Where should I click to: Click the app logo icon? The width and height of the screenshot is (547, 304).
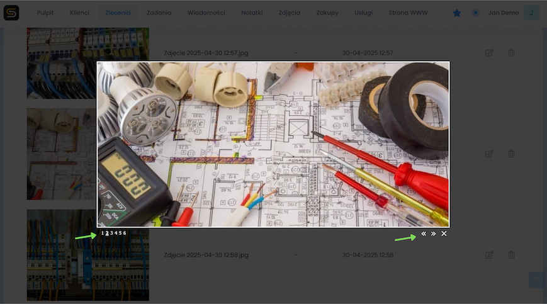click(x=11, y=13)
